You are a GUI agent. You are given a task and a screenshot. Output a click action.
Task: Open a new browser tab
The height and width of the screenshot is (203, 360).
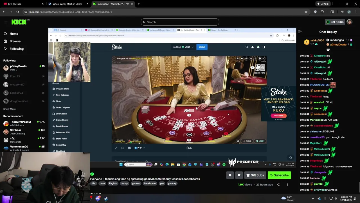139,4
